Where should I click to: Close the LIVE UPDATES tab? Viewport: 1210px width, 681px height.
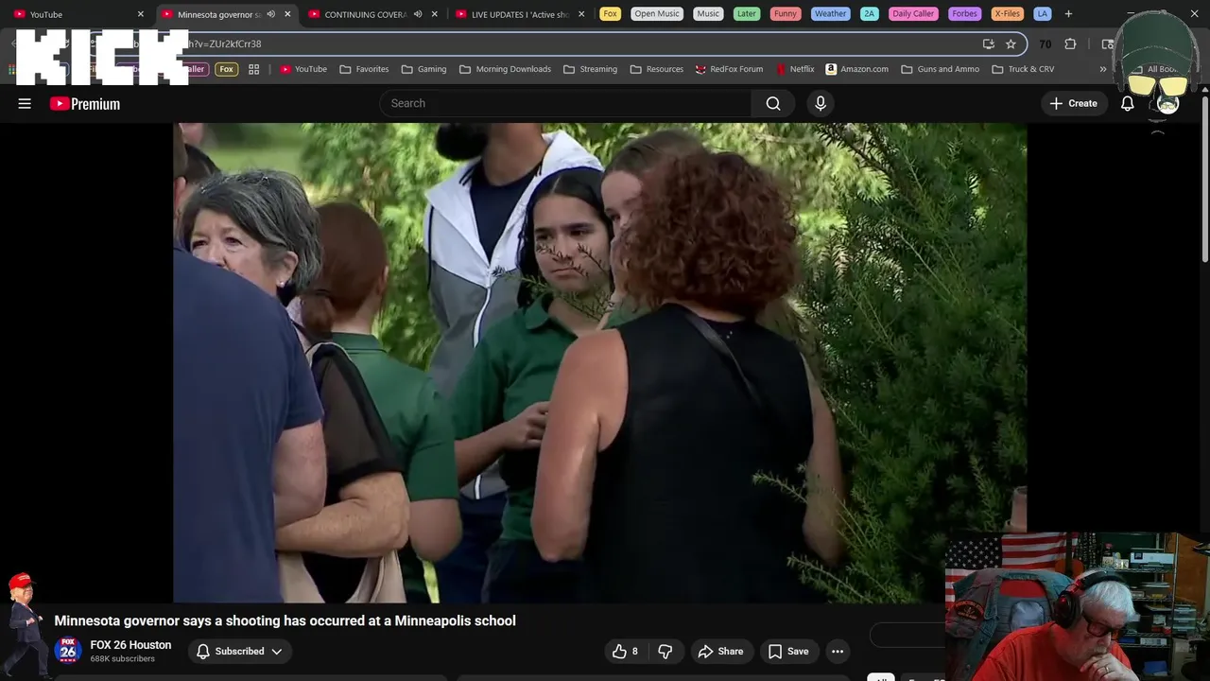581,14
